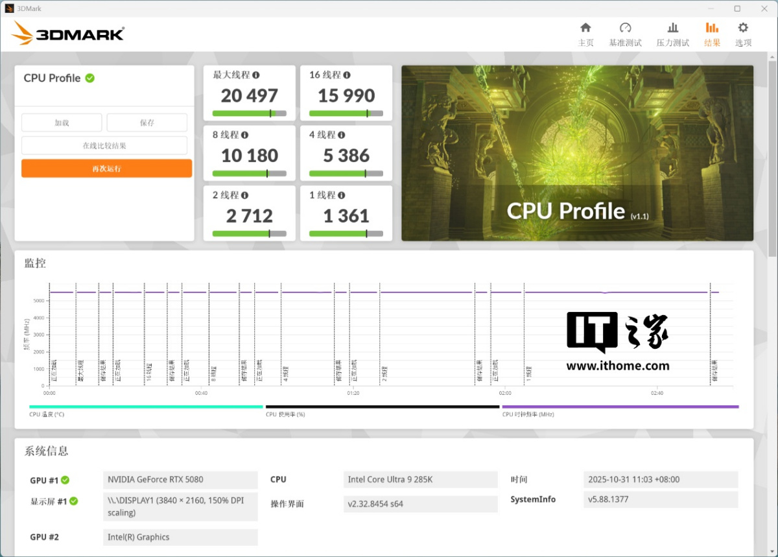Click the 保存 (Save) button
Screen dimensions: 778x557
[147, 123]
